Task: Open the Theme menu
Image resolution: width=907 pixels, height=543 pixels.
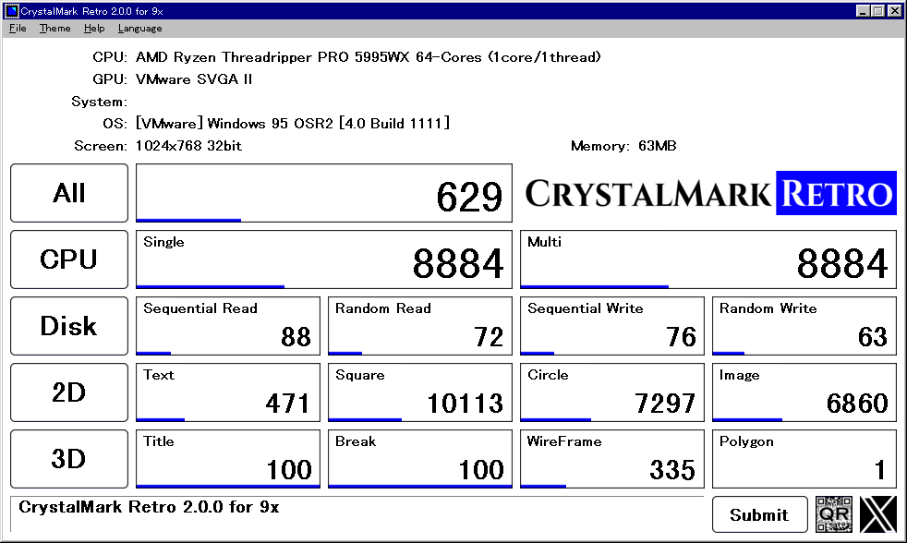Action: tap(54, 28)
